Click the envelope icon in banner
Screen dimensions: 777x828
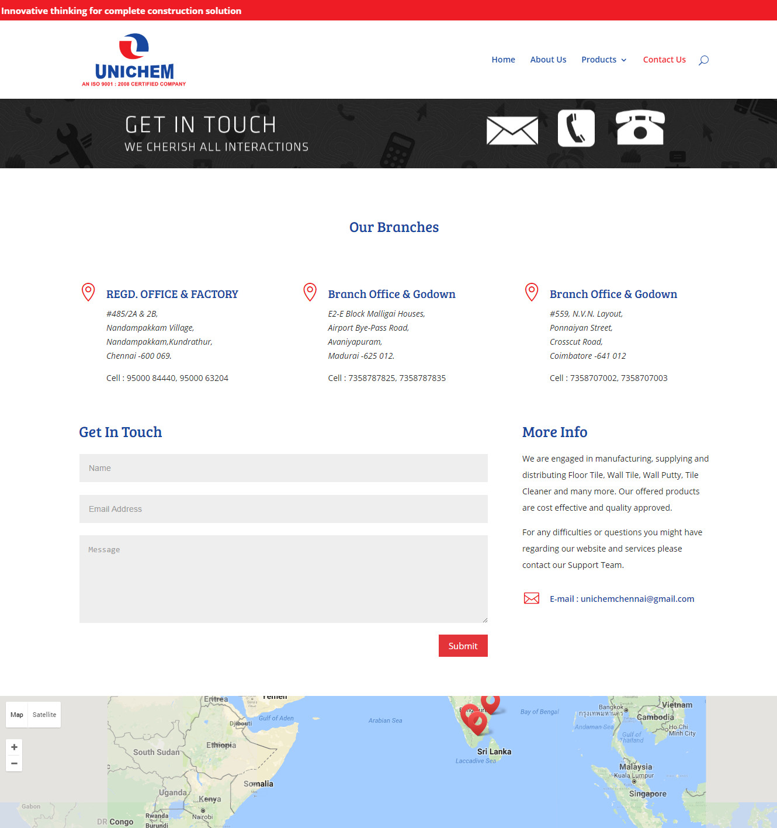coord(512,130)
